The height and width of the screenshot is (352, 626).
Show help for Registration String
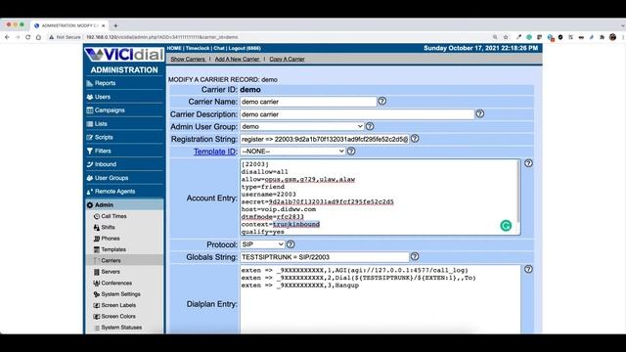pyautogui.click(x=415, y=139)
